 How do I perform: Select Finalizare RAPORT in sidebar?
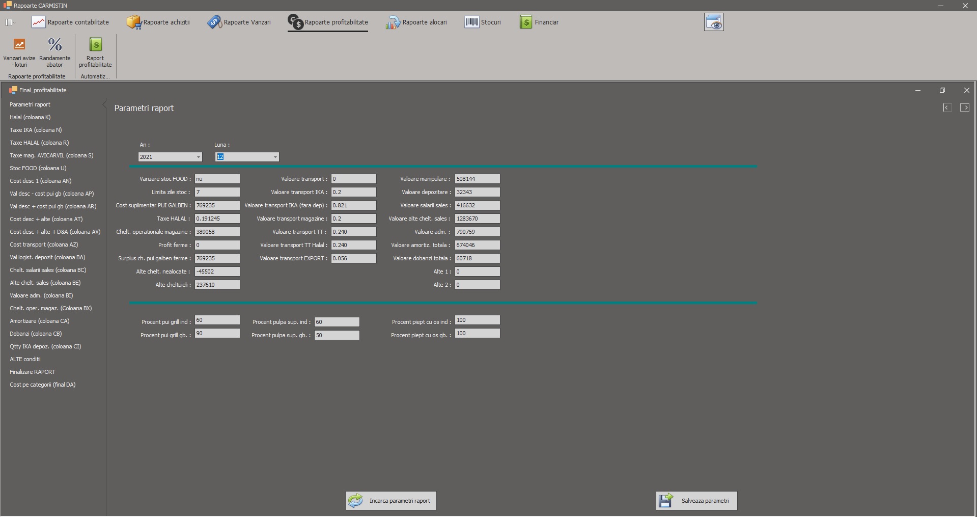pos(33,372)
